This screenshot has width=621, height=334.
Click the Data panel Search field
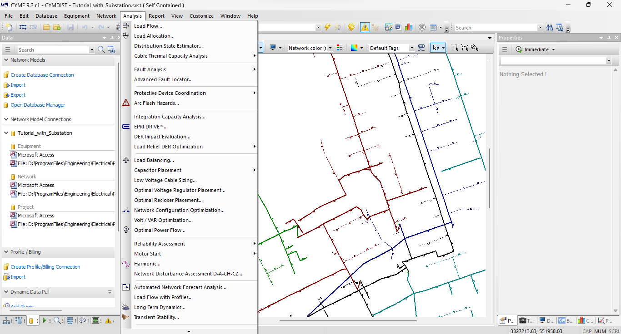(53, 50)
